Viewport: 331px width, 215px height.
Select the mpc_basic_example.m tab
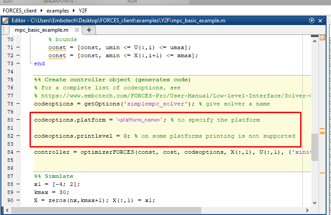pos(41,30)
